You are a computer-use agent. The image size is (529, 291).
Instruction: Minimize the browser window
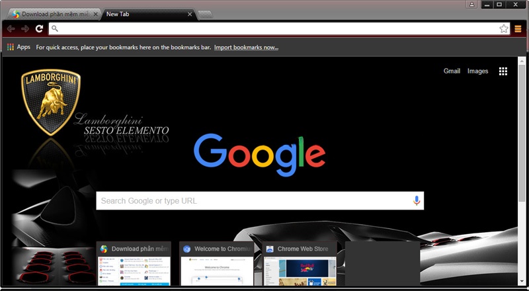(x=487, y=5)
